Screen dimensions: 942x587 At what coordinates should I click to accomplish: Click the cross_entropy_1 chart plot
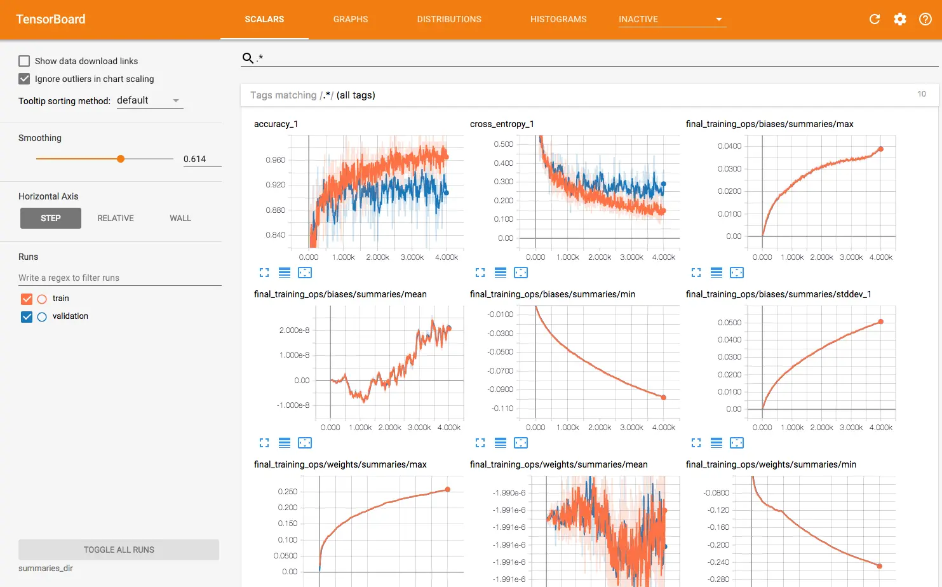[600, 191]
